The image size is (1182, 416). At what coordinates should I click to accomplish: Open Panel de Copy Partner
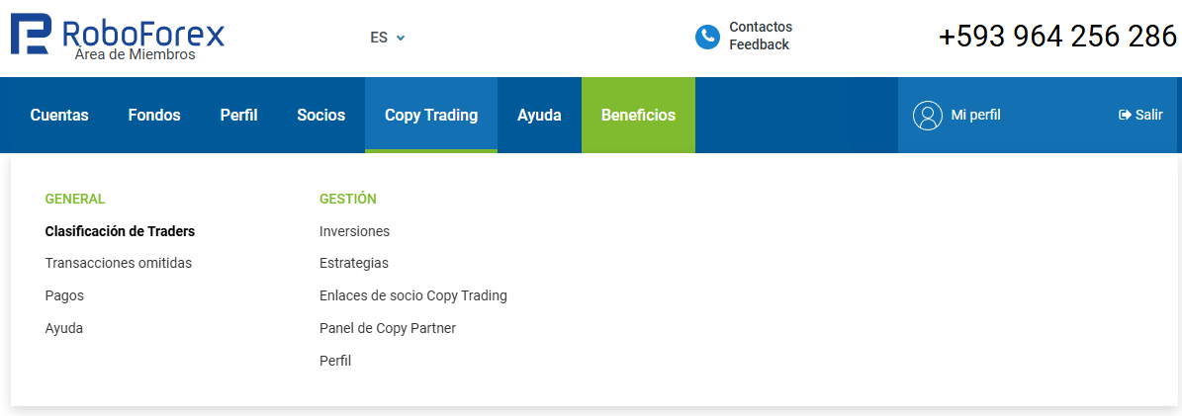tap(388, 329)
